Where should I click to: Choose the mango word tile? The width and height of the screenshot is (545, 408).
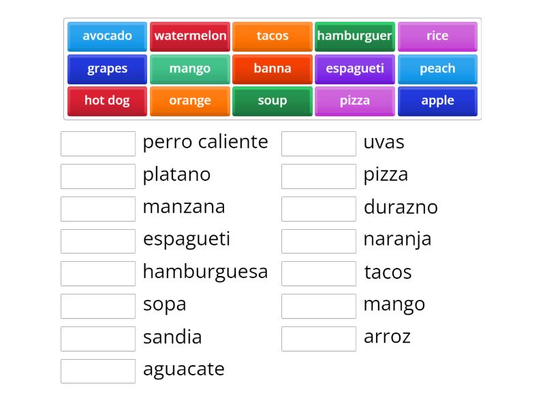point(189,68)
